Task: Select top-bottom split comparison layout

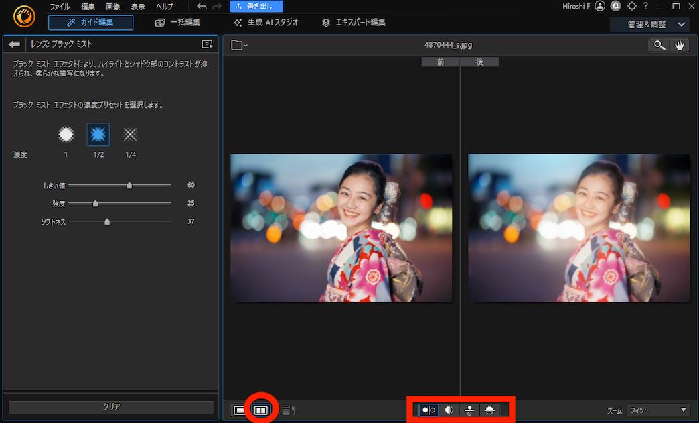Action: point(489,410)
